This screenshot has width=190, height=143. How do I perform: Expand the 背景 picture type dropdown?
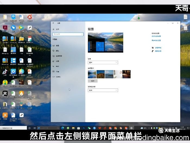(x=103, y=62)
